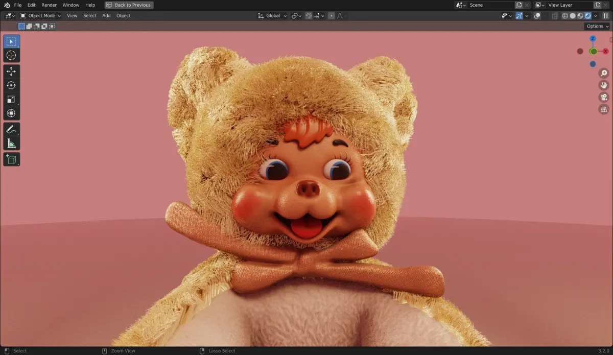Toggle camera view with camera icon
The image size is (613, 355).
tap(604, 97)
